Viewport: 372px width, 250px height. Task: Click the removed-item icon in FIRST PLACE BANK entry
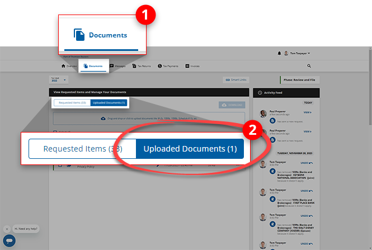pyautogui.click(x=272, y=199)
